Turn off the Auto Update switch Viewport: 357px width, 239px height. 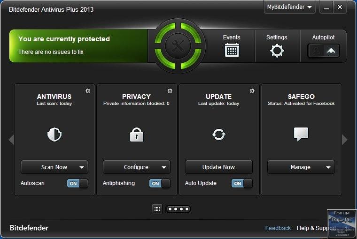pos(242,183)
